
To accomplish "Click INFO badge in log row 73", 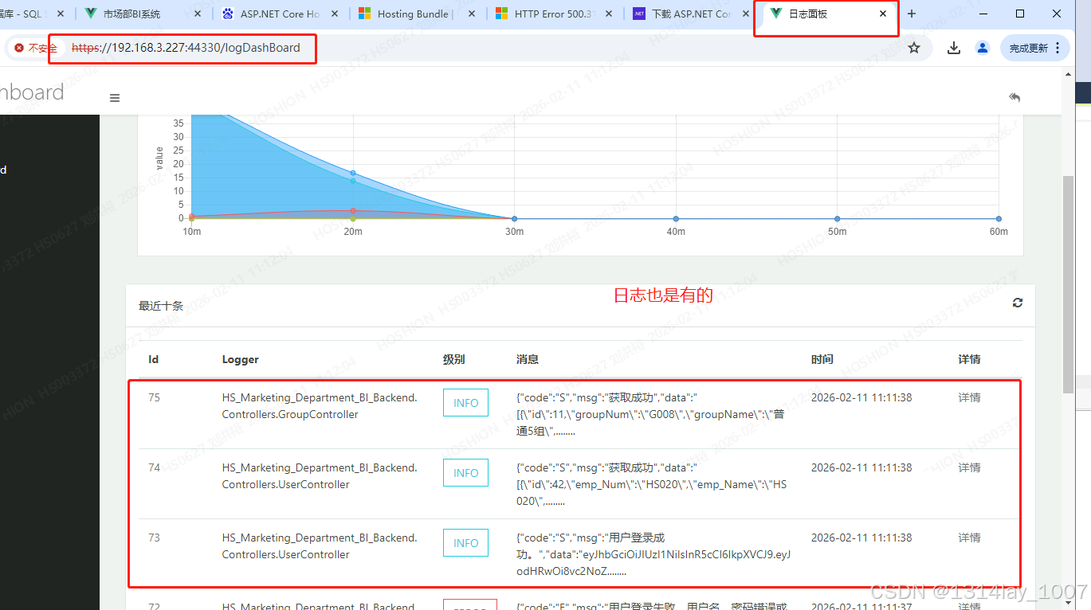I will [x=466, y=543].
